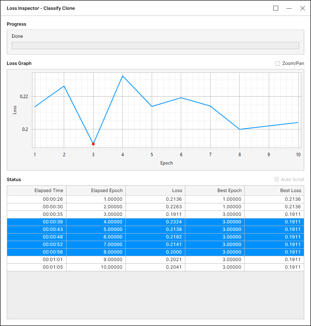Sort by the Elapsed Epoch column header
This screenshot has width=311, height=326.
point(96,191)
